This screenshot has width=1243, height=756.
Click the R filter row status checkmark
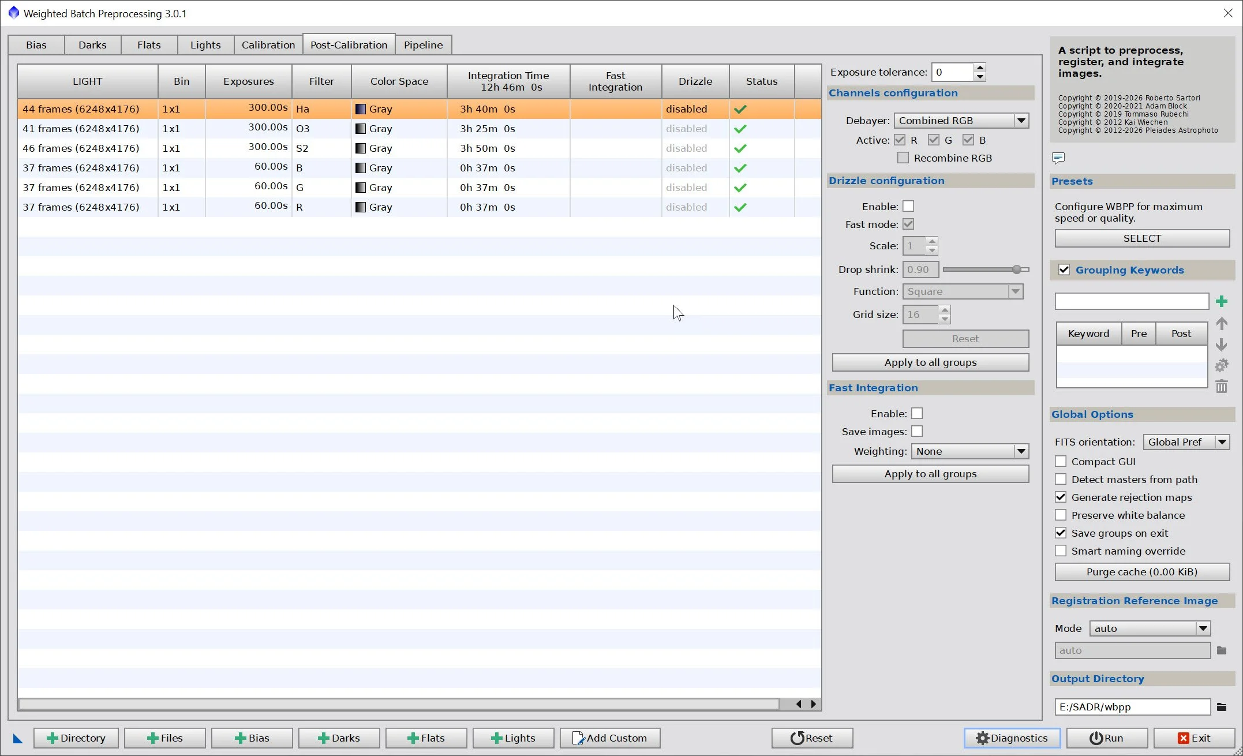coord(740,207)
